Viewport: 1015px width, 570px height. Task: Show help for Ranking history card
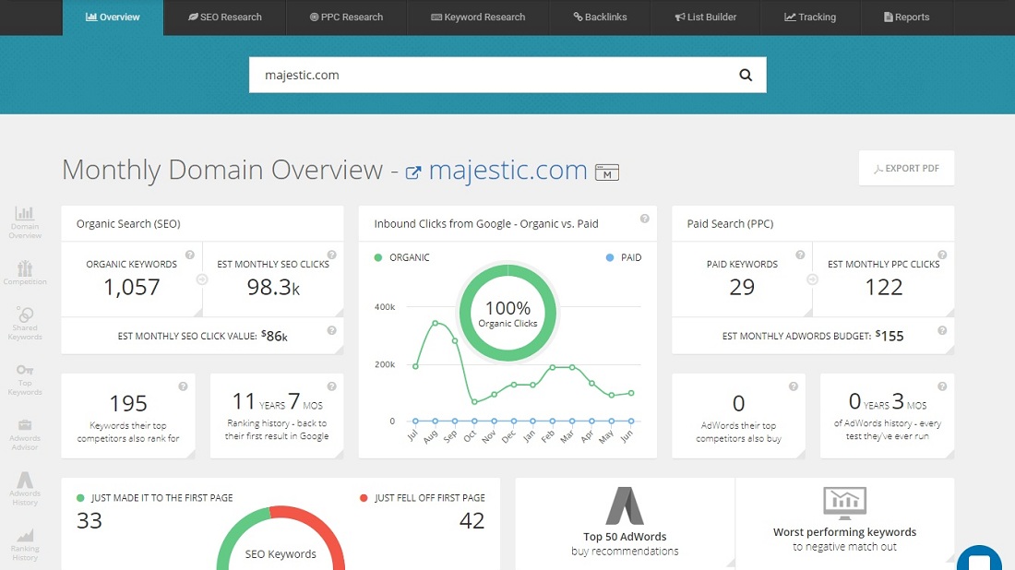[x=331, y=386]
